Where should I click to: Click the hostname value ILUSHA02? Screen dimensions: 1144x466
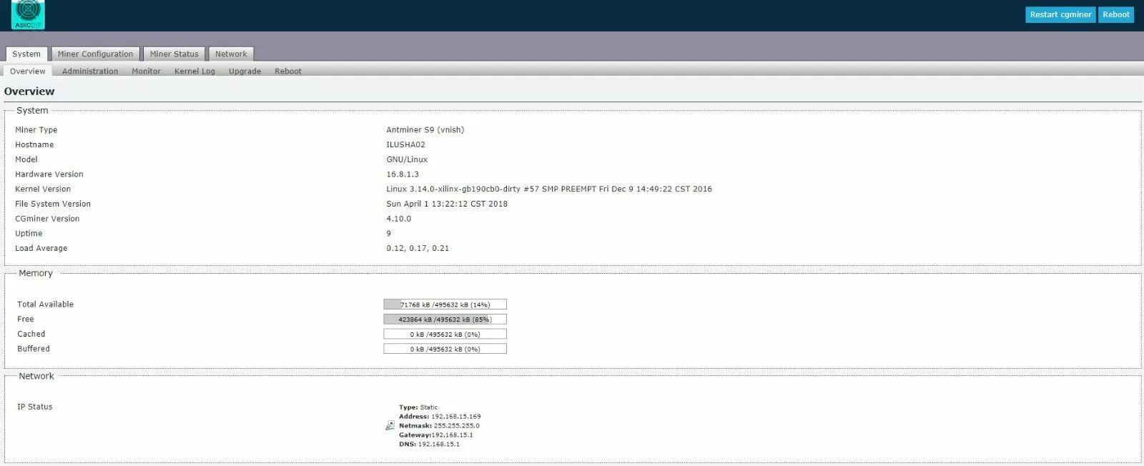(x=405, y=144)
